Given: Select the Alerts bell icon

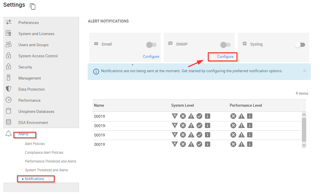Looking at the screenshot, I should [8, 133].
